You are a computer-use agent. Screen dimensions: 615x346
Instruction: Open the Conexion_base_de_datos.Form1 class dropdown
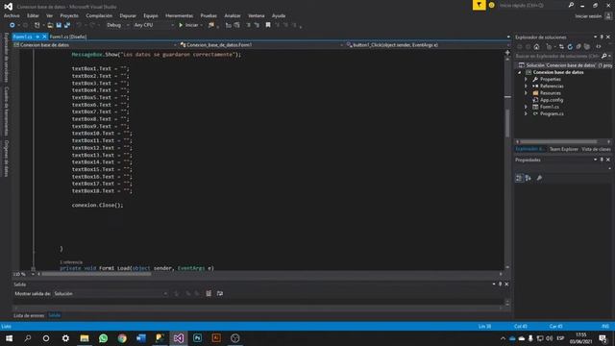[x=260, y=45]
